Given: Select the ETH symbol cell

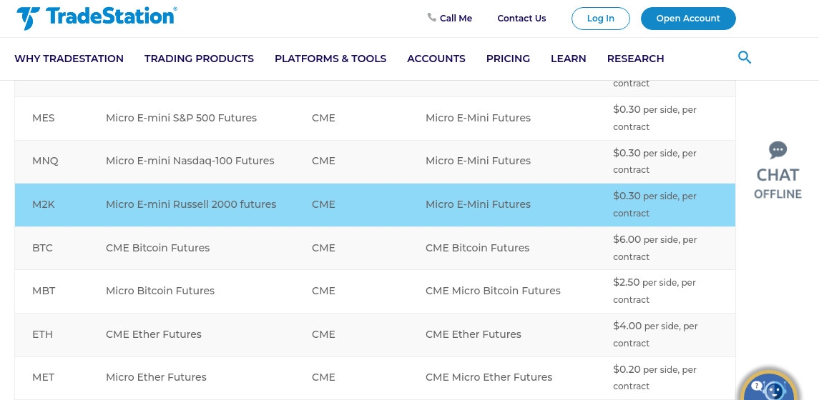Looking at the screenshot, I should (x=42, y=334).
